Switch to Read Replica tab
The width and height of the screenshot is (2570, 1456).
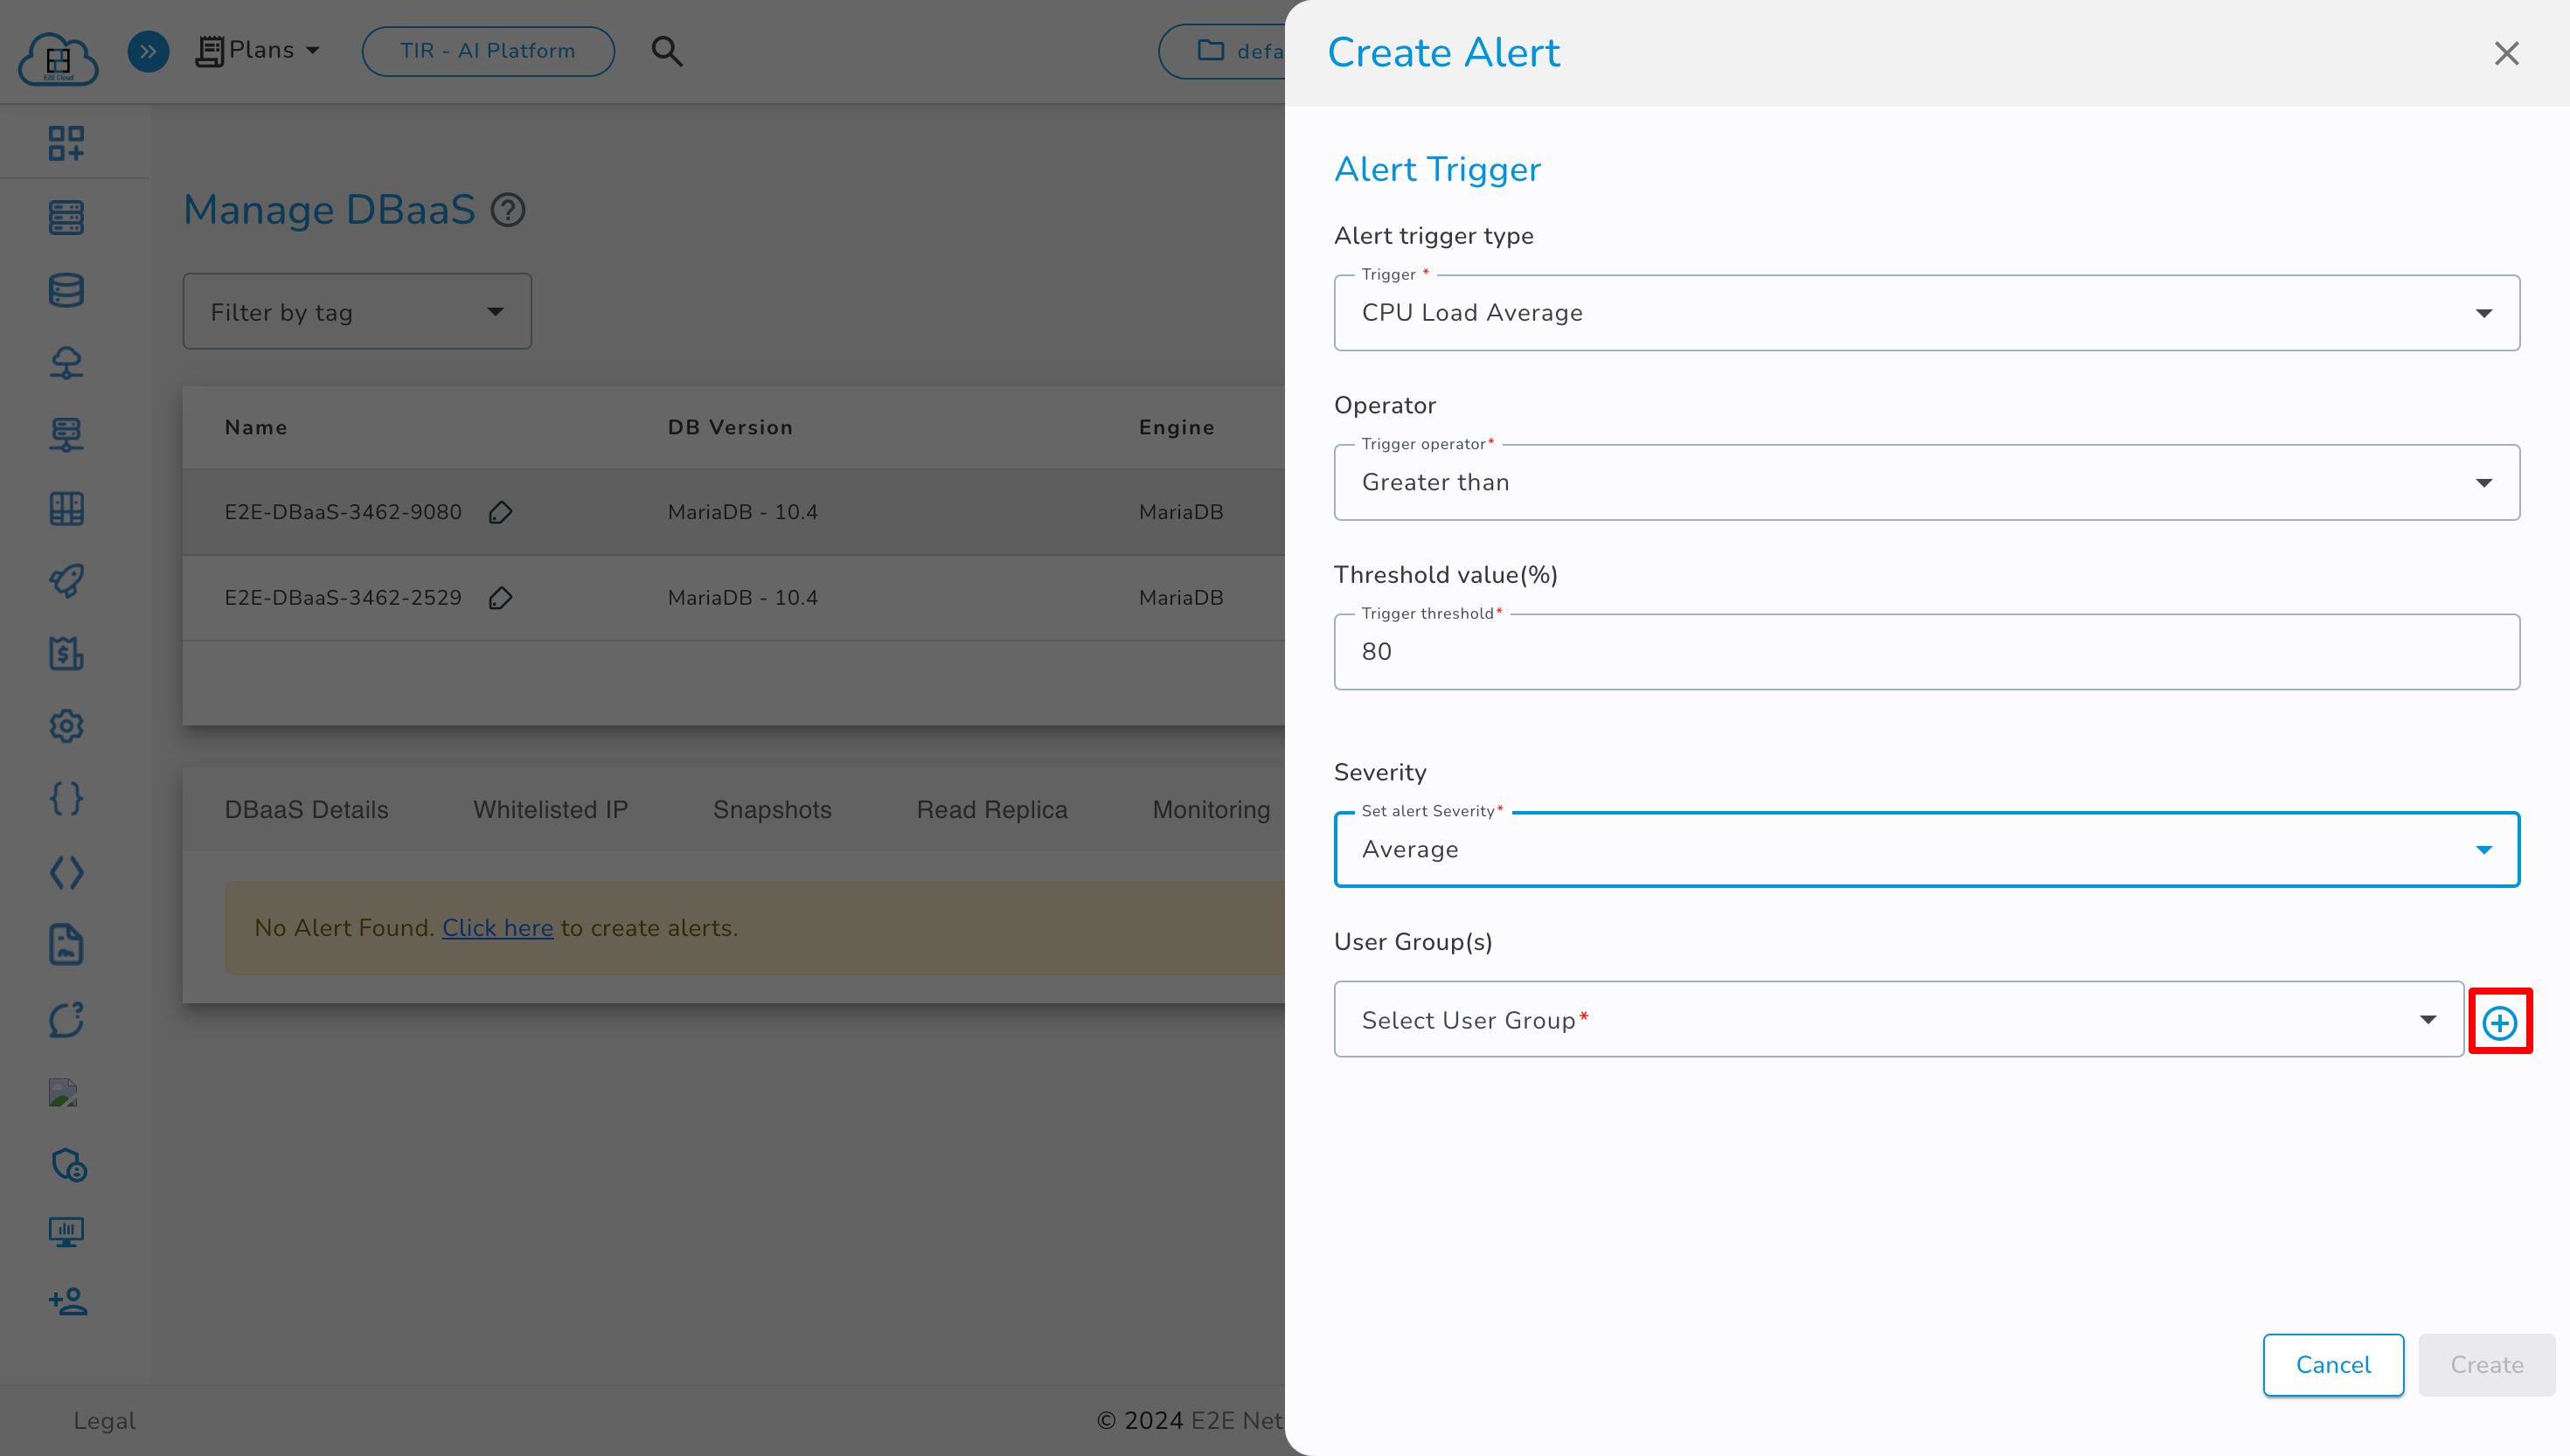pyautogui.click(x=992, y=810)
